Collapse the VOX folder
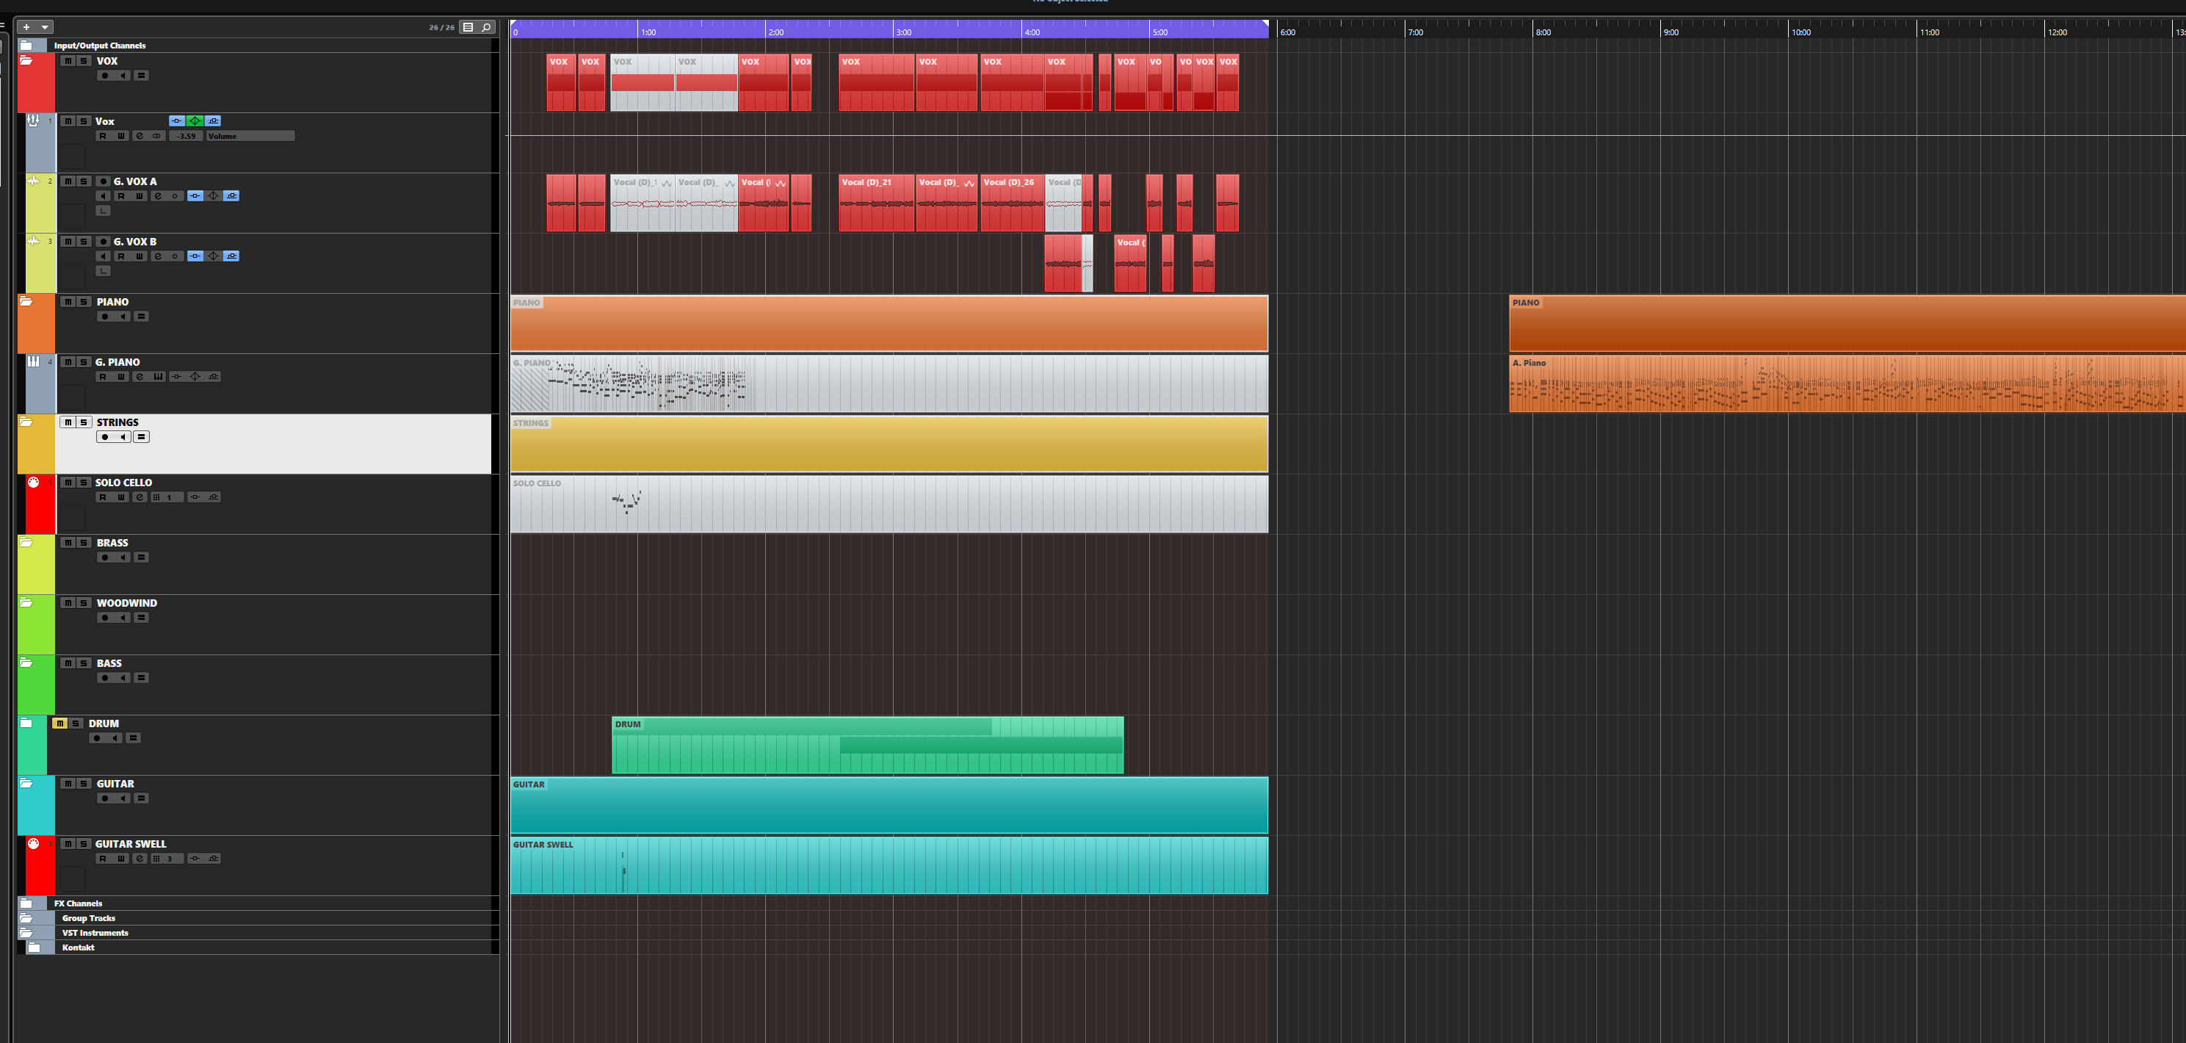The height and width of the screenshot is (1043, 2186). pos(26,60)
